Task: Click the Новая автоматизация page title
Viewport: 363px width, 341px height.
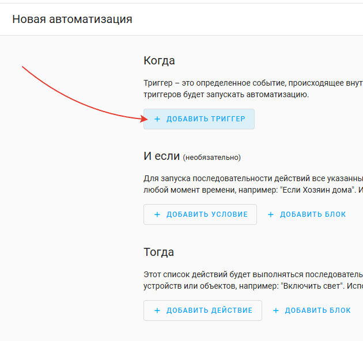Action: pos(72,20)
